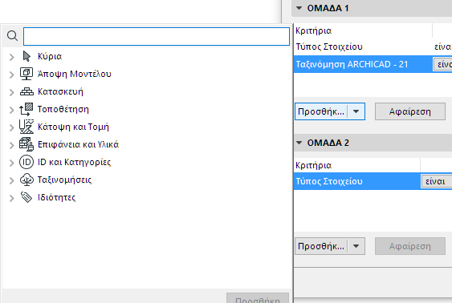Click the Κάτοψη και Τομή icon

pos(26,127)
